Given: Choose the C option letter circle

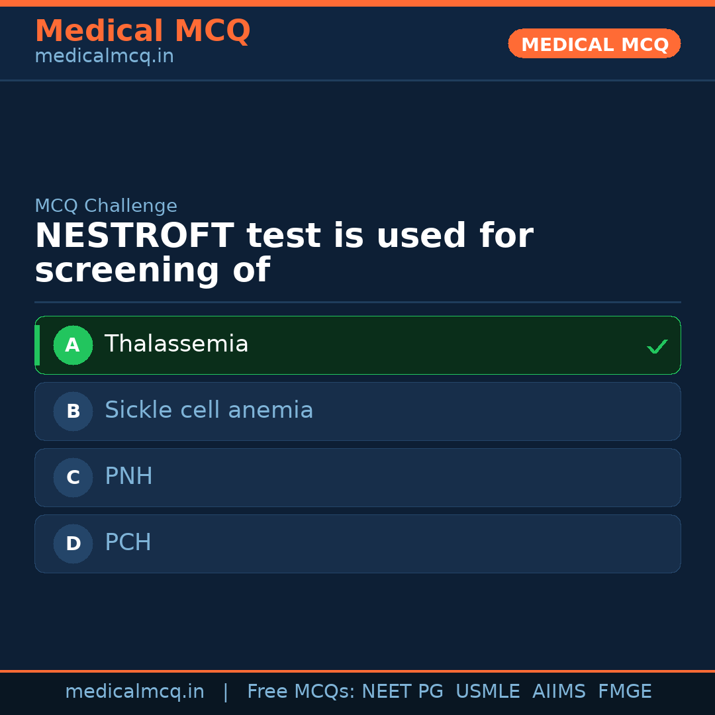Looking at the screenshot, I should [x=73, y=477].
